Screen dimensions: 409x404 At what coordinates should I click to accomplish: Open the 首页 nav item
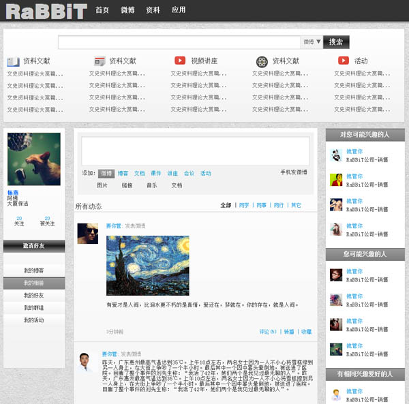[102, 10]
